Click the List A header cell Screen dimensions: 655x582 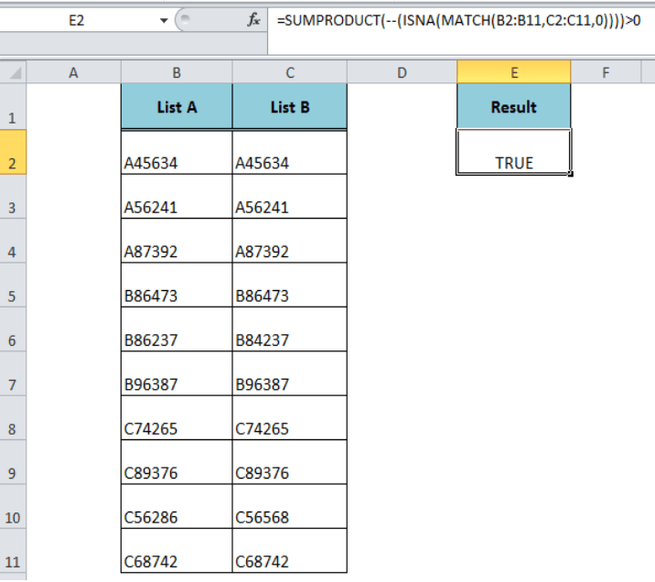177,106
